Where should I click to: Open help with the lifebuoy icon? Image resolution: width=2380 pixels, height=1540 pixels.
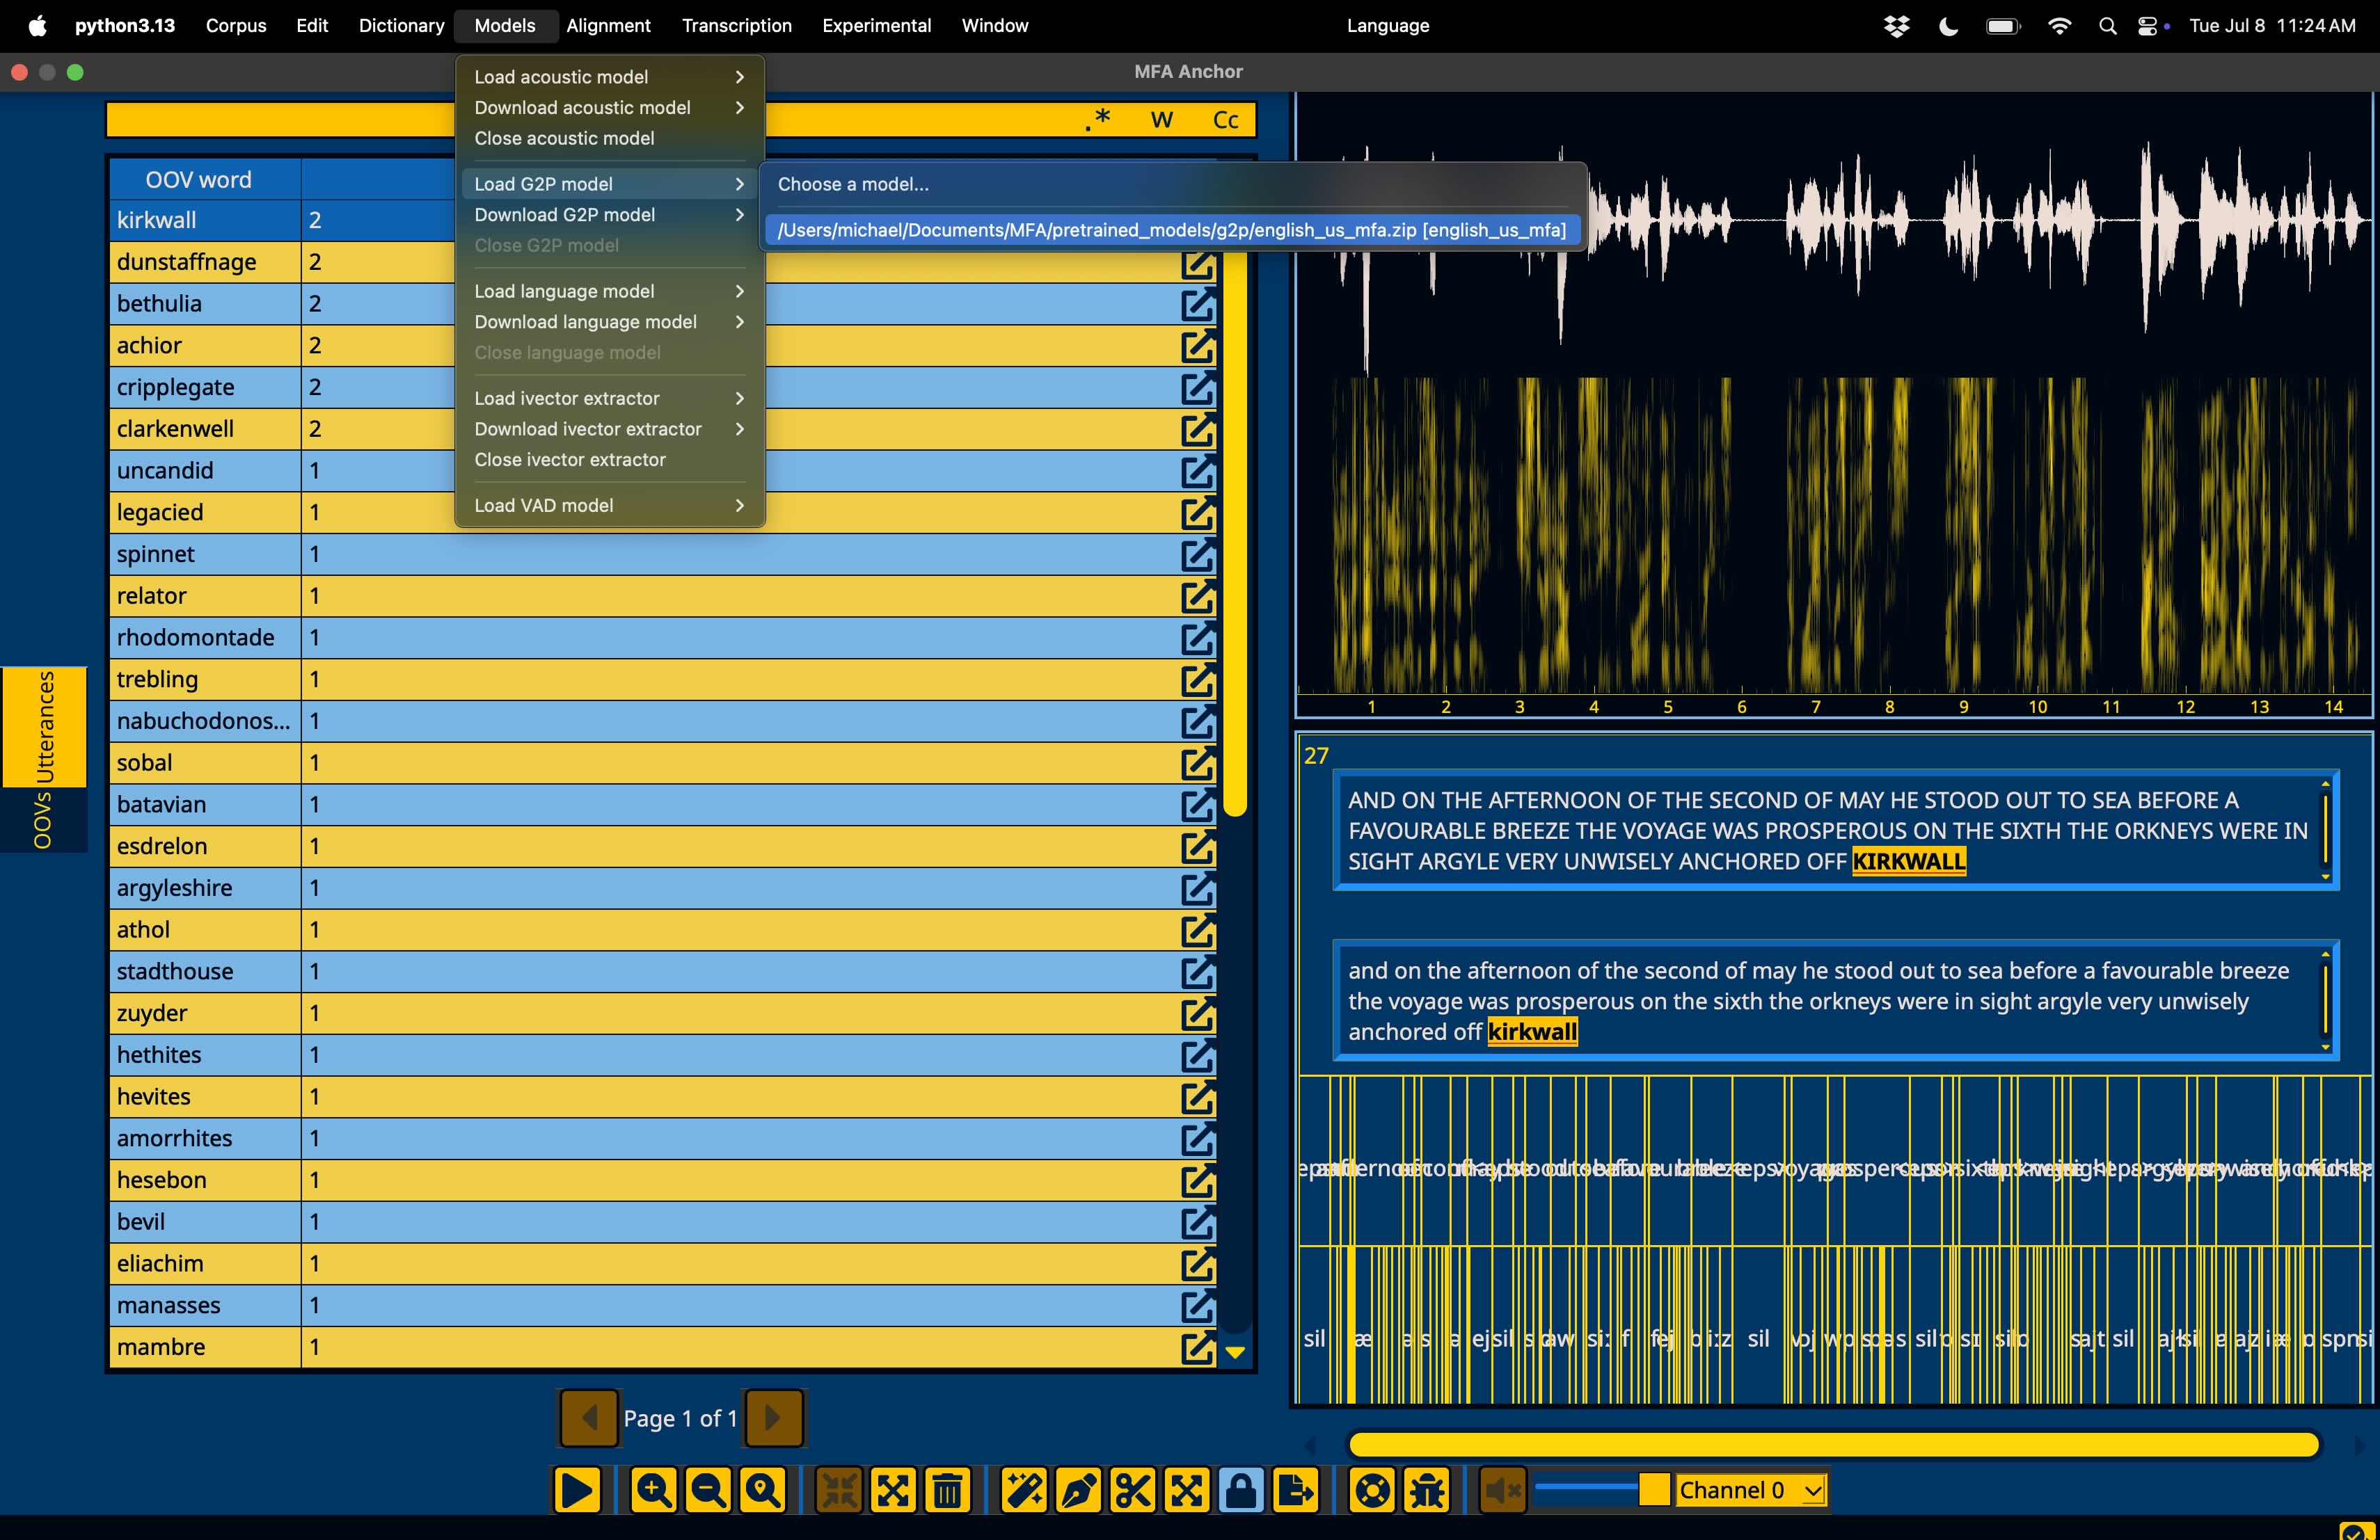coord(1372,1490)
